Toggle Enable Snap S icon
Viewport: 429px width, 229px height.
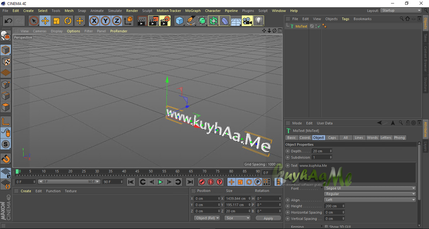click(x=6, y=144)
